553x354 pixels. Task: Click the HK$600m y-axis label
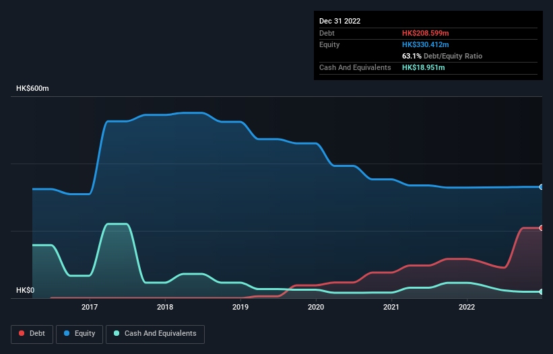tap(32, 88)
